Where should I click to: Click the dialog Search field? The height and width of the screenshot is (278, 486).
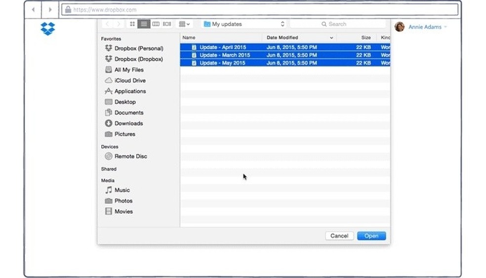point(338,24)
